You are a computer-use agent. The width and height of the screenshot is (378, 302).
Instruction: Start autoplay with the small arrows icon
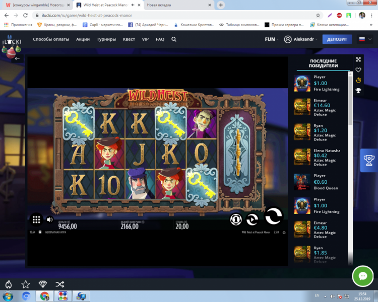[x=253, y=219]
